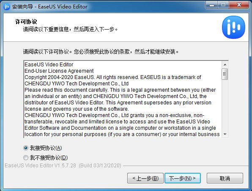Click the disabled maximize window button
The width and height of the screenshot is (252, 191).
[223, 5]
